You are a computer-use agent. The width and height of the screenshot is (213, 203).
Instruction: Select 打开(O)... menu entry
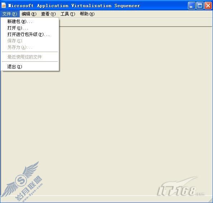pos(30,28)
